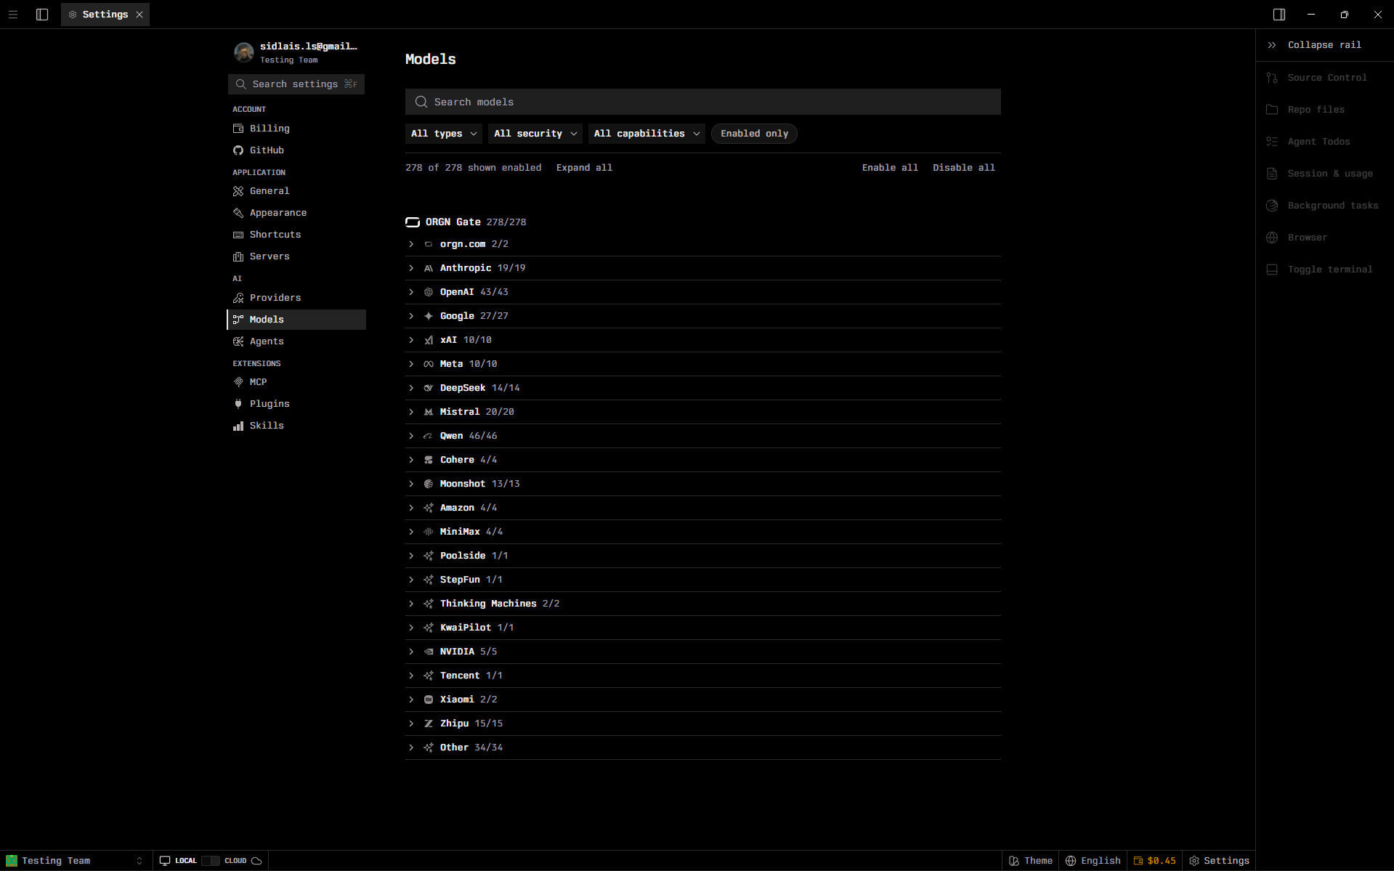Viewport: 1394px width, 871px height.
Task: Click the Collapse rail chevrons icon
Action: (x=1272, y=45)
